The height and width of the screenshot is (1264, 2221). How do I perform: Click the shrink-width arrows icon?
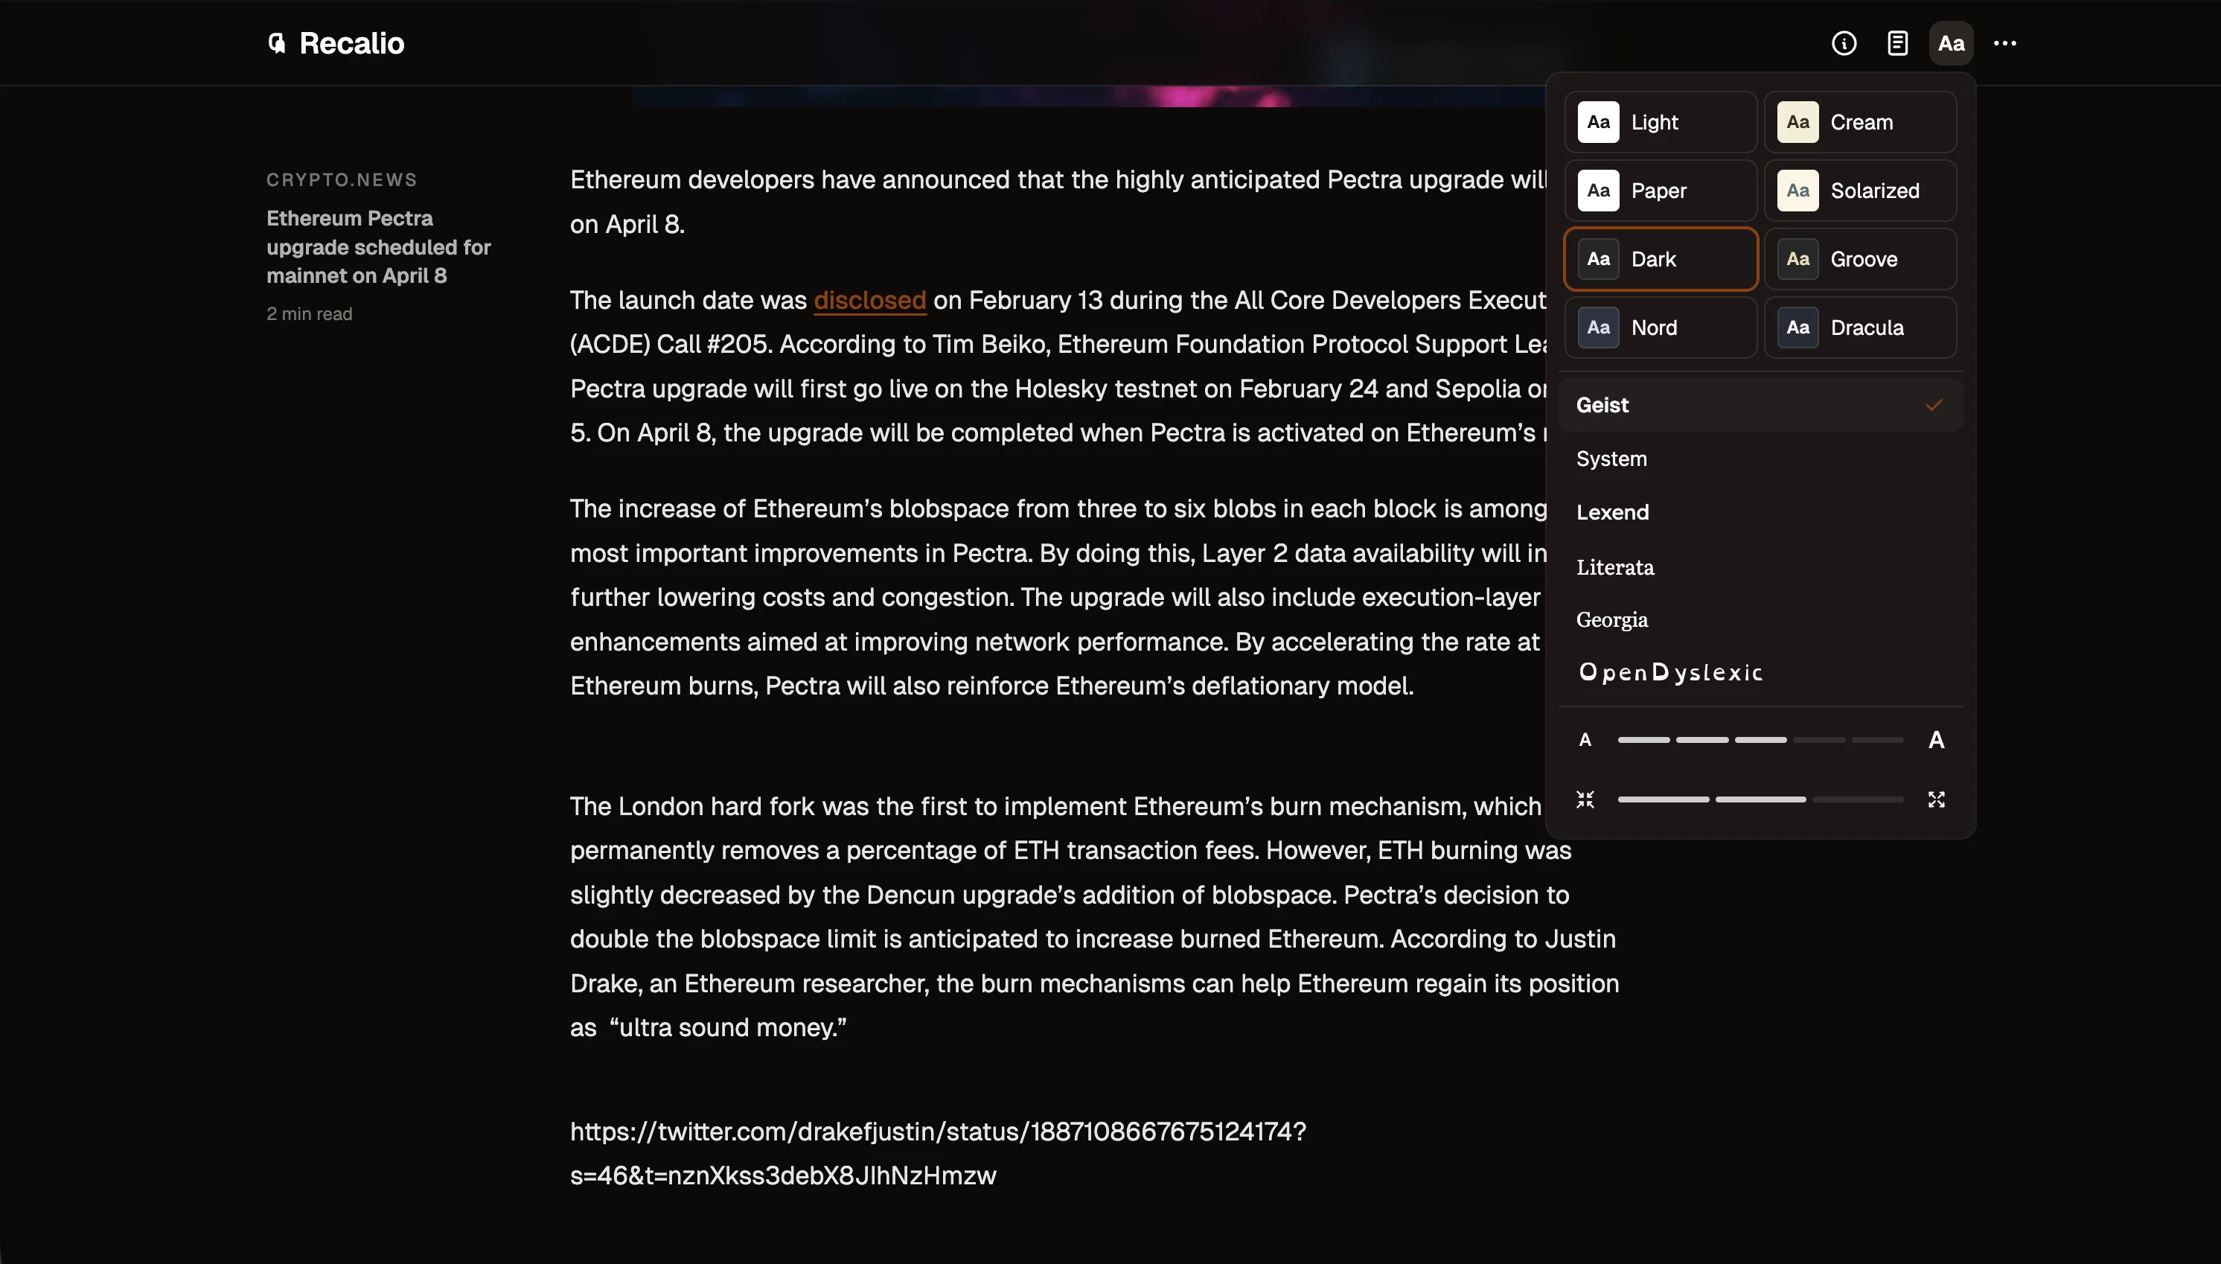[1585, 799]
